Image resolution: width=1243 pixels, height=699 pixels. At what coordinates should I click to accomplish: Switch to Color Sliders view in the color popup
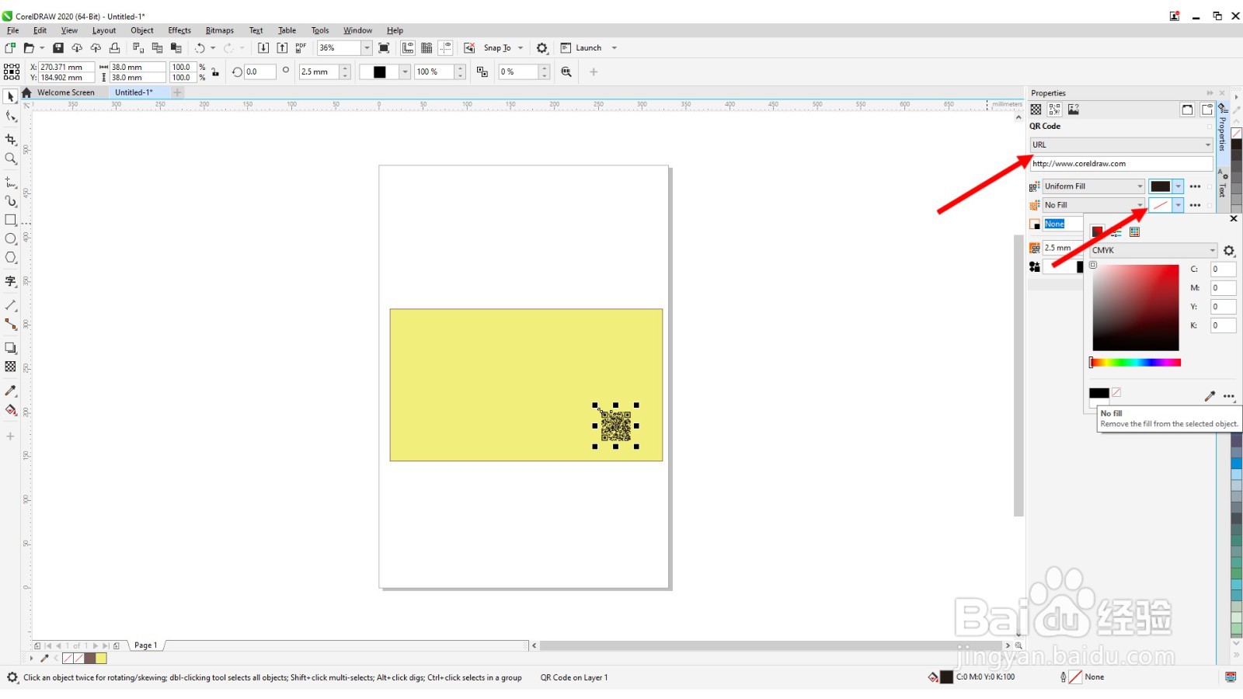pos(1116,231)
